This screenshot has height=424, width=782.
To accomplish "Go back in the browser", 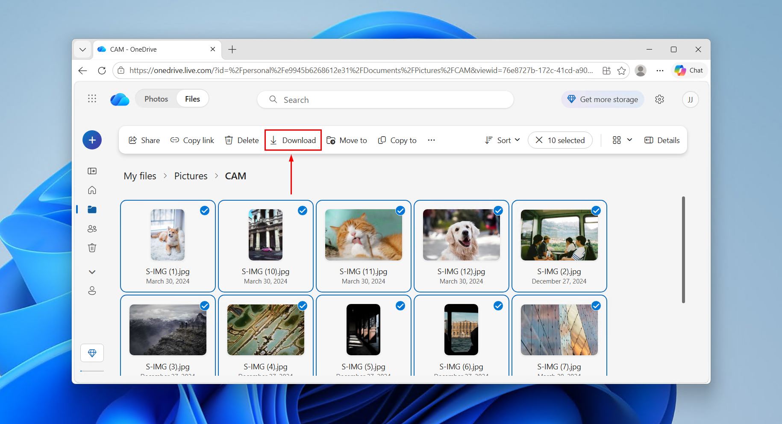I will 83,70.
